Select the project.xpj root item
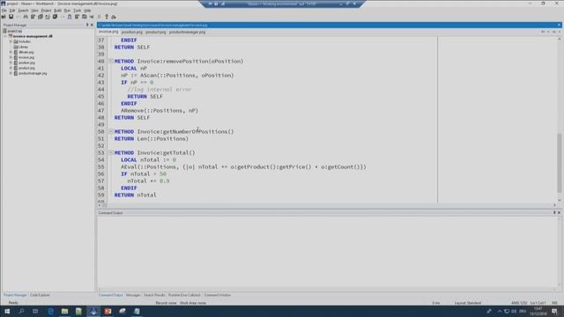 point(15,32)
